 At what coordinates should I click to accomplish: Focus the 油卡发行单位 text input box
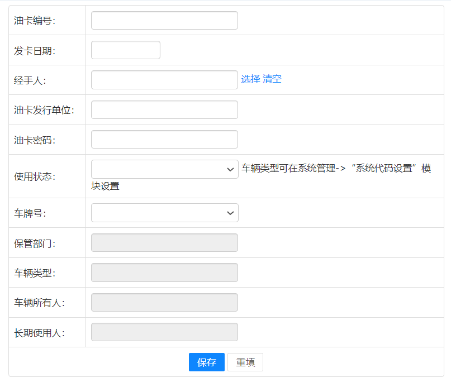[164, 110]
